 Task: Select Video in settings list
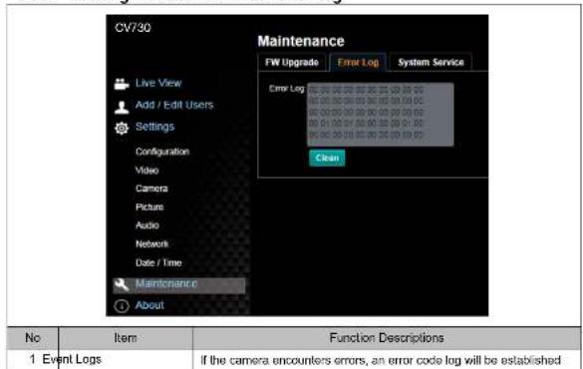(147, 171)
